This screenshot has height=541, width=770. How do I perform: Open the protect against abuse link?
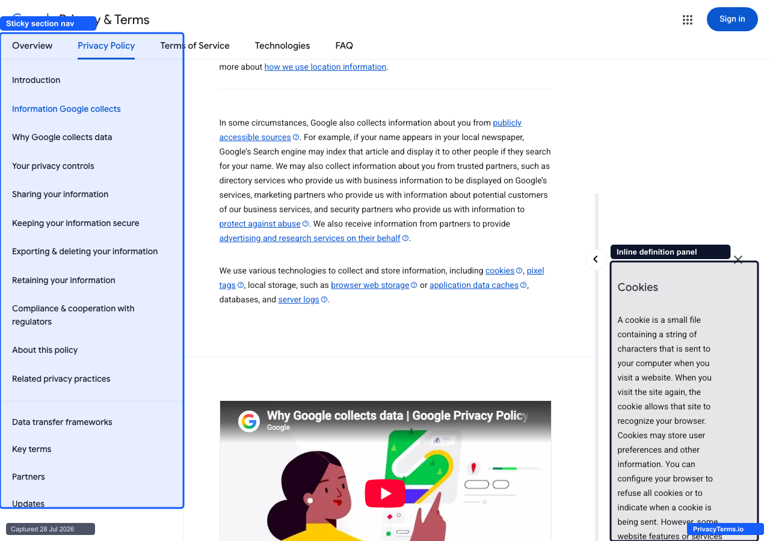coord(260,224)
